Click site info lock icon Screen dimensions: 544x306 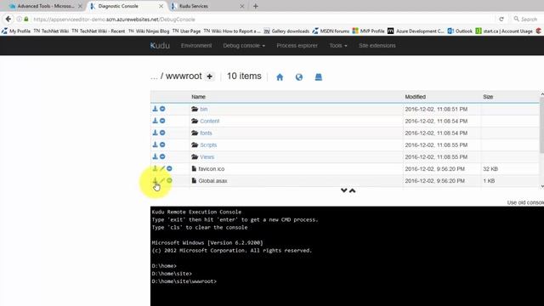pyautogui.click(x=26, y=19)
